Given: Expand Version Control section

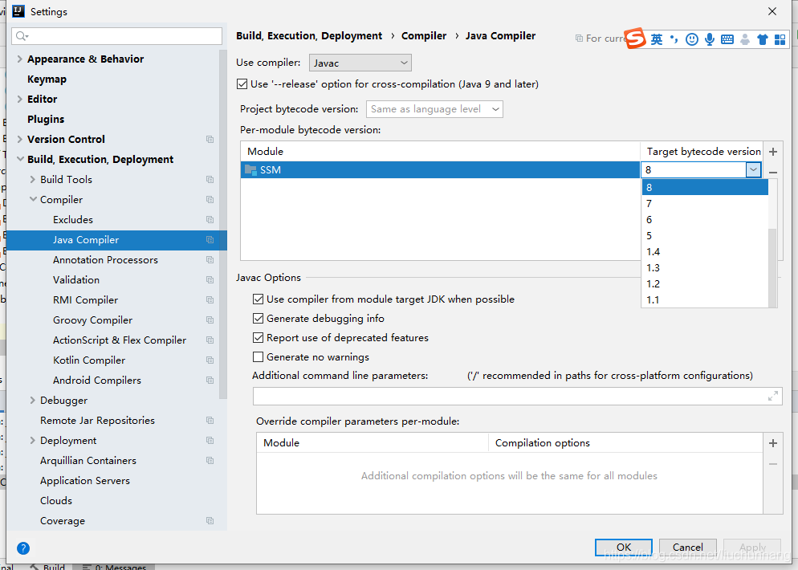Looking at the screenshot, I should pos(19,140).
